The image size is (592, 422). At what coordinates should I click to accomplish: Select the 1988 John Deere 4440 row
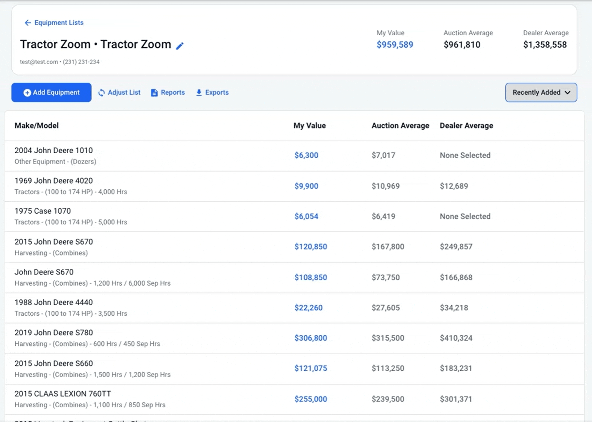click(x=294, y=308)
